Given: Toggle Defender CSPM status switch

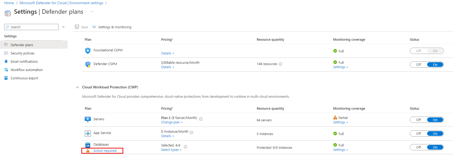Looking at the screenshot, I should 427,65.
